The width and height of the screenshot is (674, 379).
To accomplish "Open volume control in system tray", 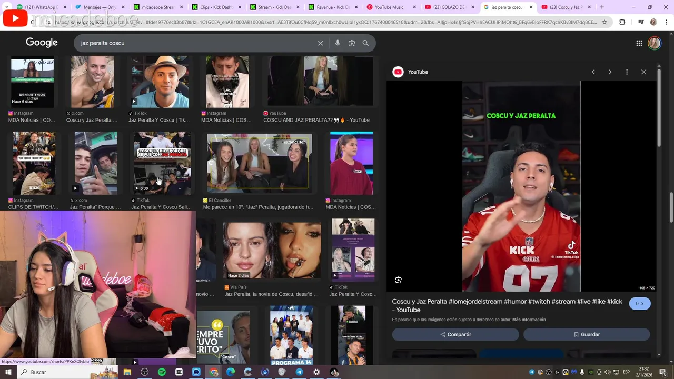I will 607,372.
